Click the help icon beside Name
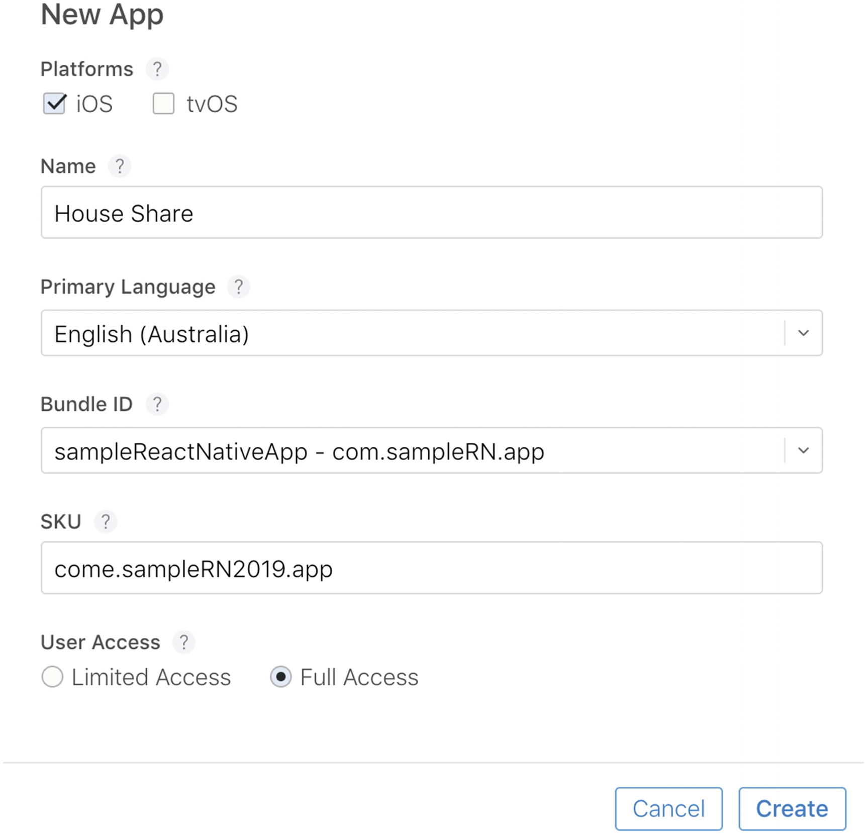The image size is (867, 834). pyautogui.click(x=120, y=166)
